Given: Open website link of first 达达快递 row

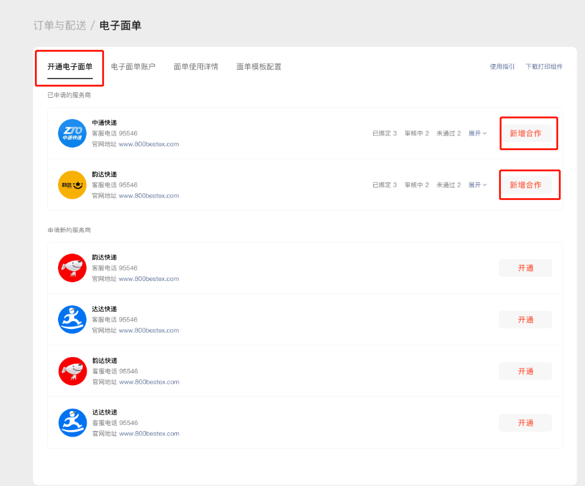Looking at the screenshot, I should (x=149, y=330).
